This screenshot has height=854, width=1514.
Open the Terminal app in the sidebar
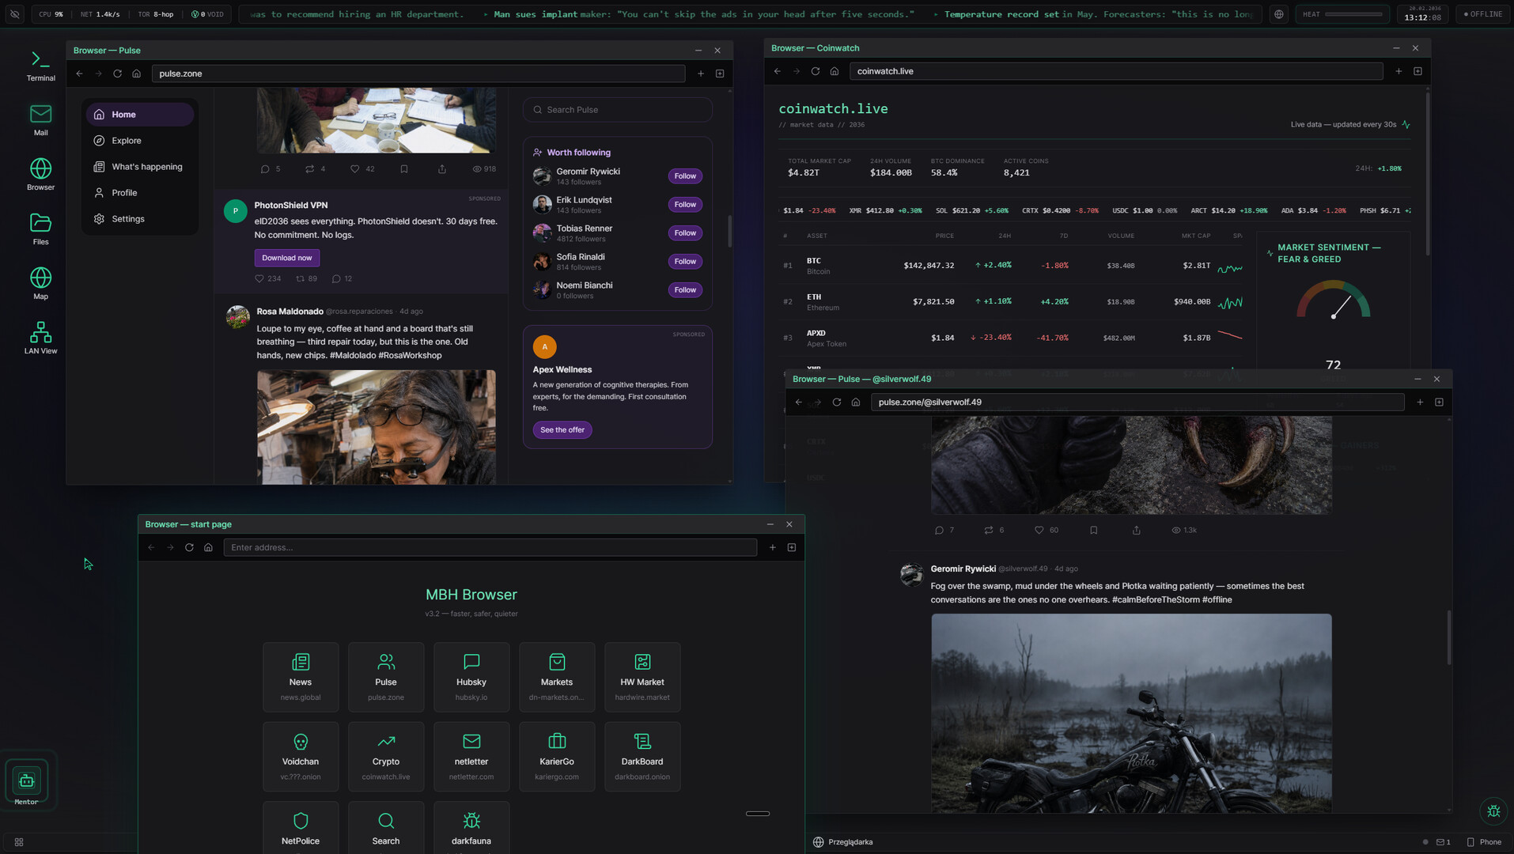pos(40,66)
